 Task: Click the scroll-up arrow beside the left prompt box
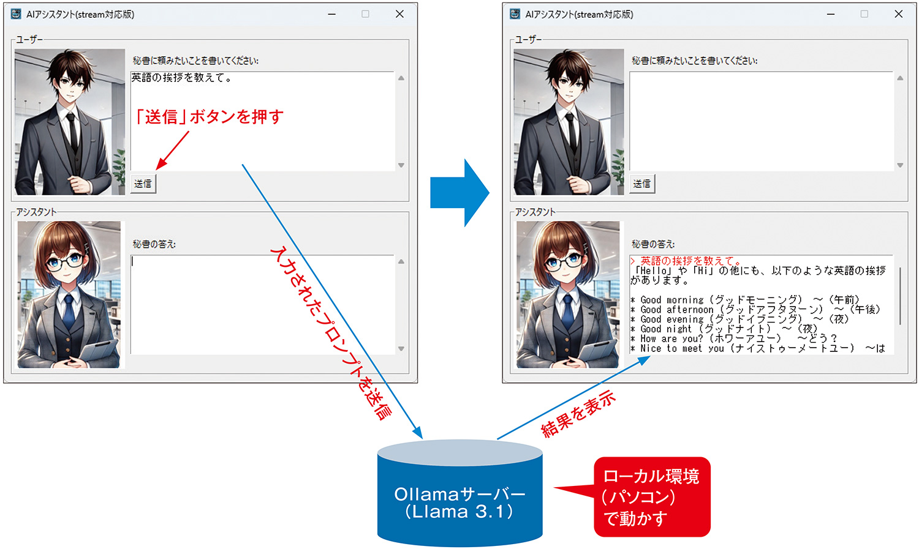coord(402,77)
